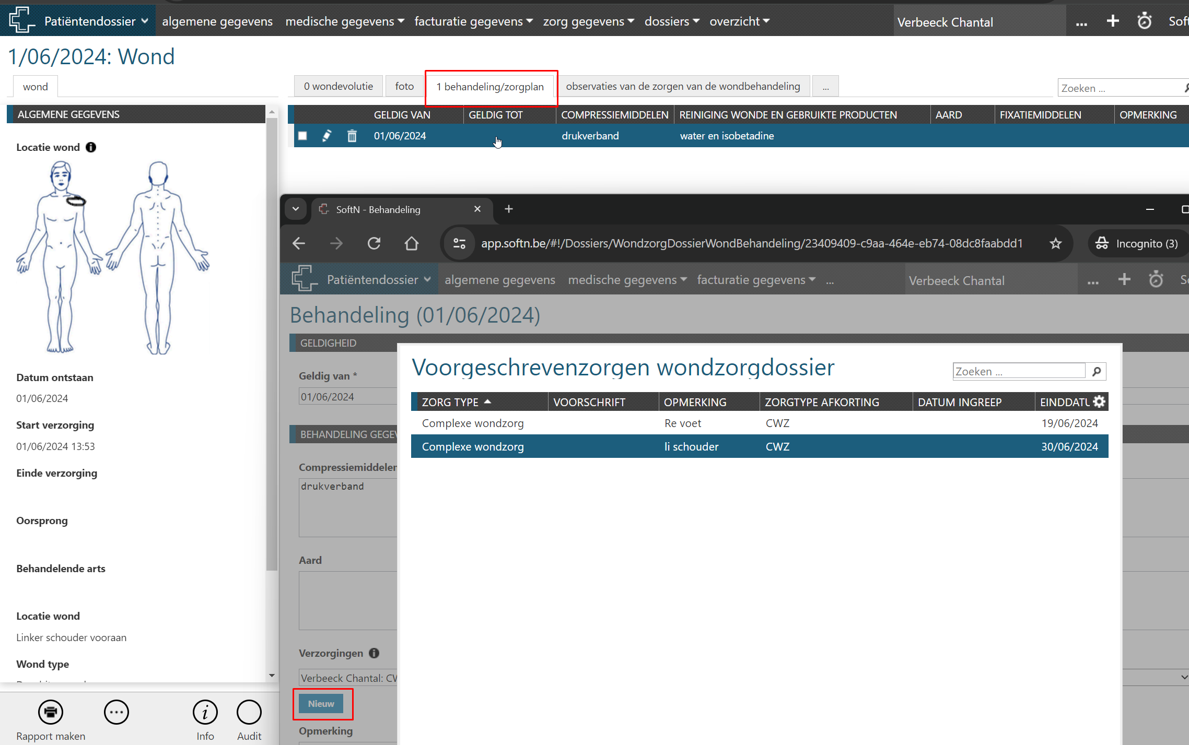This screenshot has height=745, width=1189.
Task: Click the edit pencil icon in treatment row
Action: 327,136
